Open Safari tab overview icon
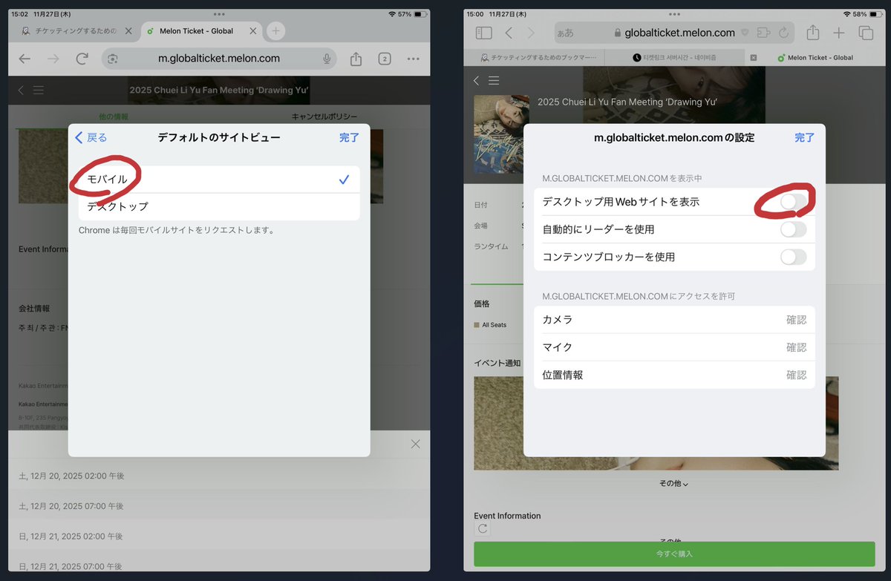The height and width of the screenshot is (581, 891). pos(866,33)
